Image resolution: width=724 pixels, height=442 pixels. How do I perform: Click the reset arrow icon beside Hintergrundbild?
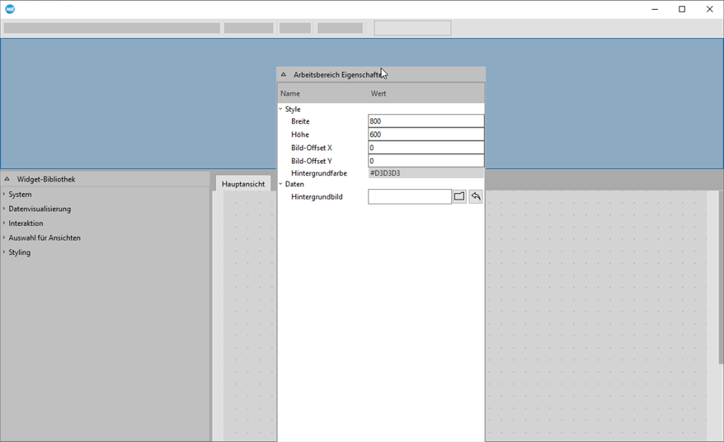475,197
